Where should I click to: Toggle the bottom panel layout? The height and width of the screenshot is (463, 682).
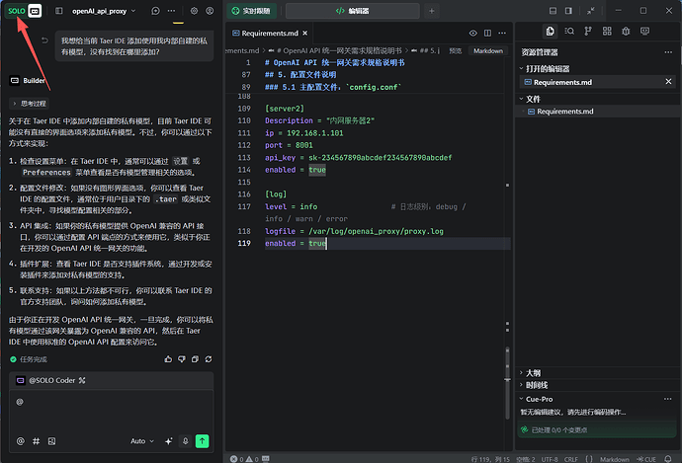553,11
